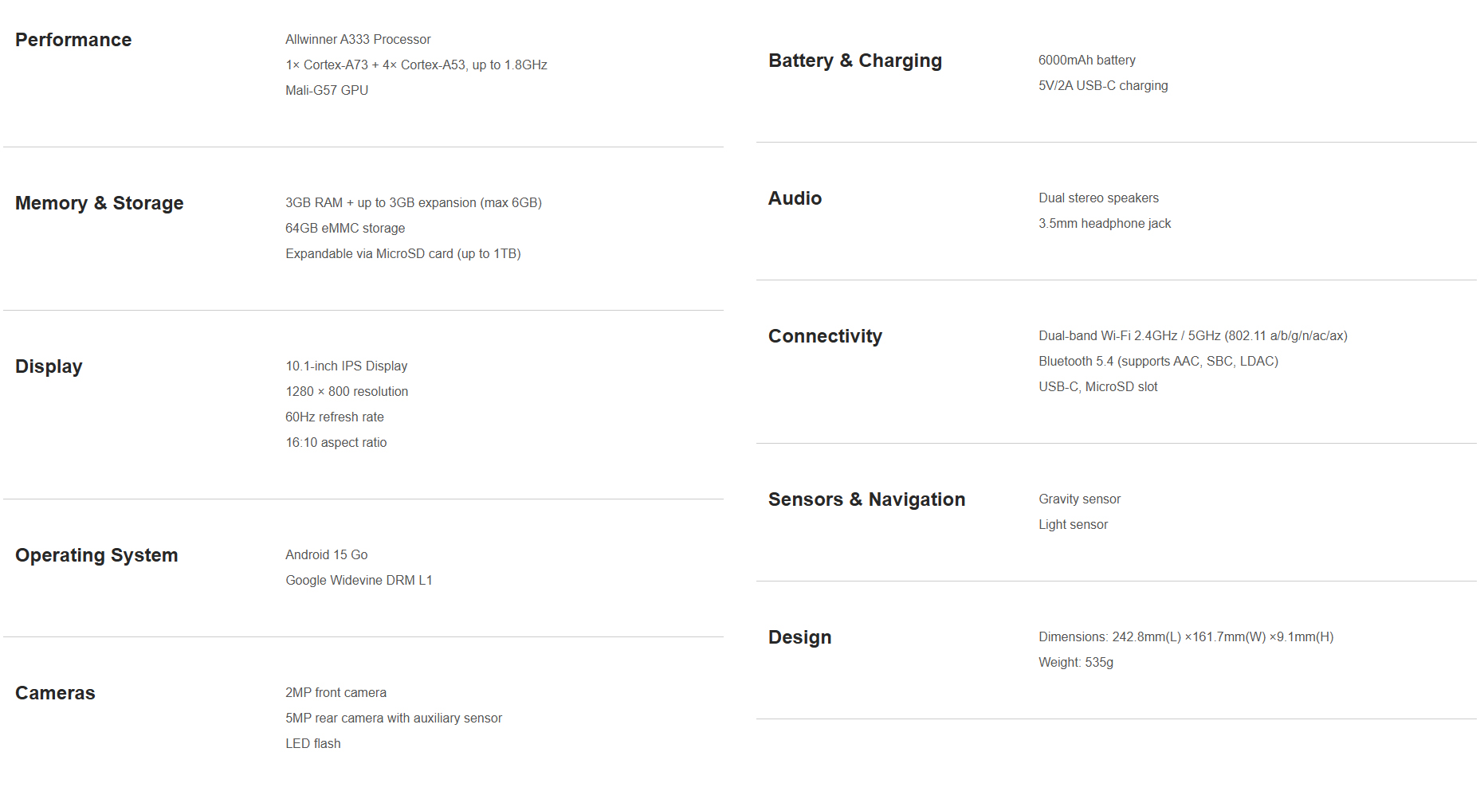Click the Google Widevine DRM L1 line
The height and width of the screenshot is (791, 1484).
pos(359,581)
